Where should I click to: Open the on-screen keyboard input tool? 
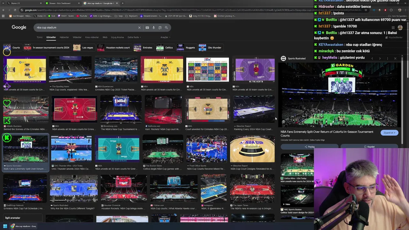pyautogui.click(x=147, y=27)
